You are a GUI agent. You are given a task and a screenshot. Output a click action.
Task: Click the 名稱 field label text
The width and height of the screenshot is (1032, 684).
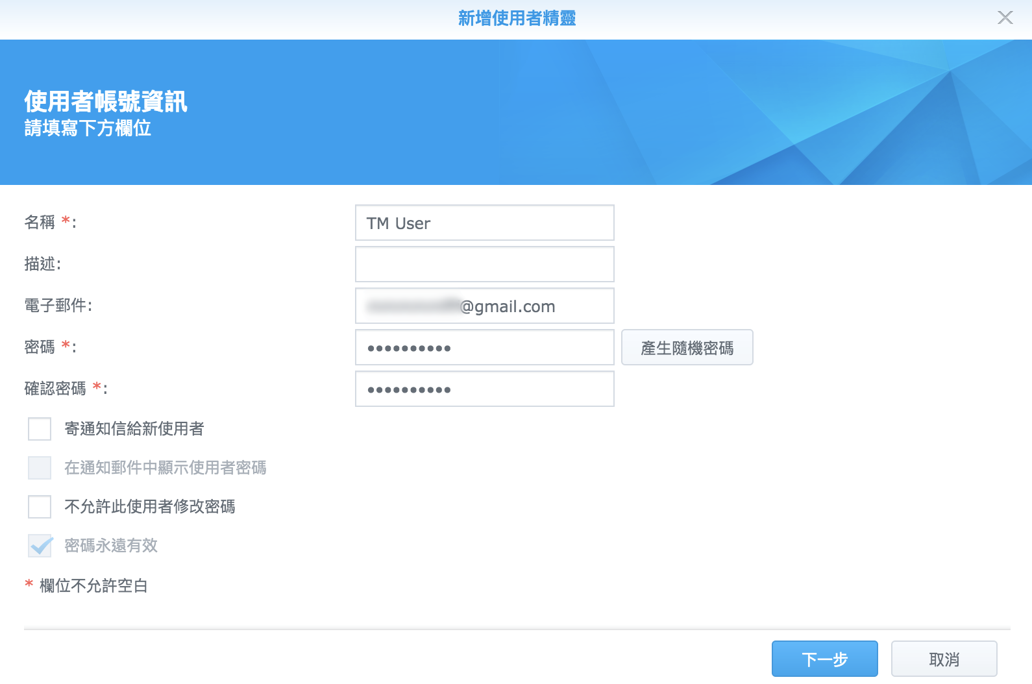[x=40, y=223]
